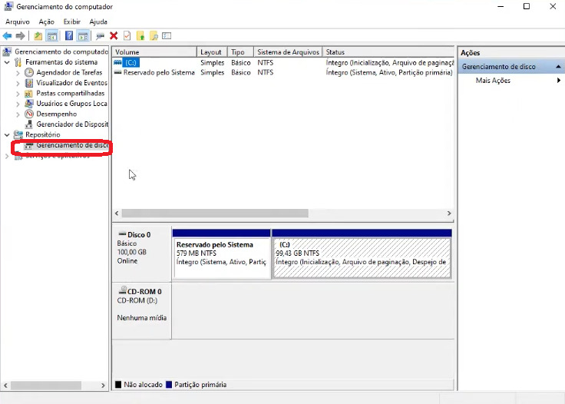This screenshot has height=404, width=565.
Task: Collapse the Repositório node
Action: 7,134
